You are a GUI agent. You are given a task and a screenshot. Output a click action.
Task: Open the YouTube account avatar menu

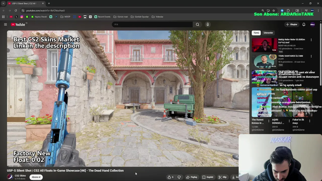tap(312, 24)
